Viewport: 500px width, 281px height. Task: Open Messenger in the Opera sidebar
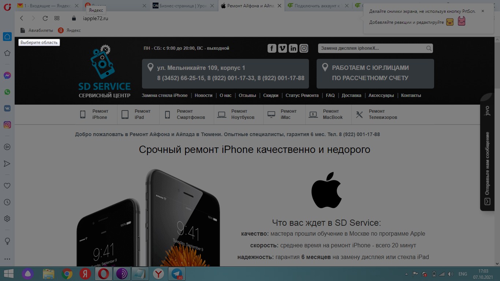[x=7, y=75]
